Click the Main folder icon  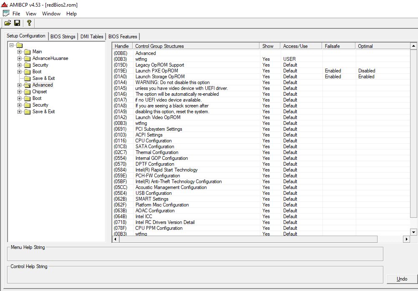(x=27, y=52)
